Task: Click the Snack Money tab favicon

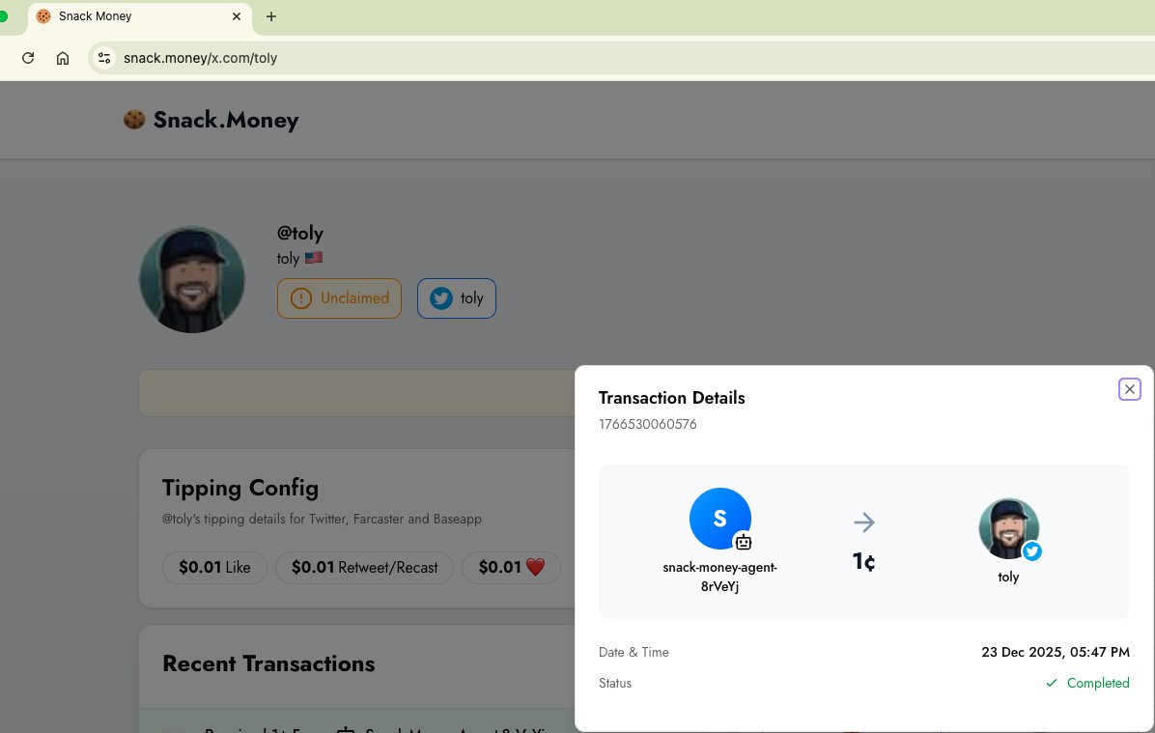Action: [43, 16]
